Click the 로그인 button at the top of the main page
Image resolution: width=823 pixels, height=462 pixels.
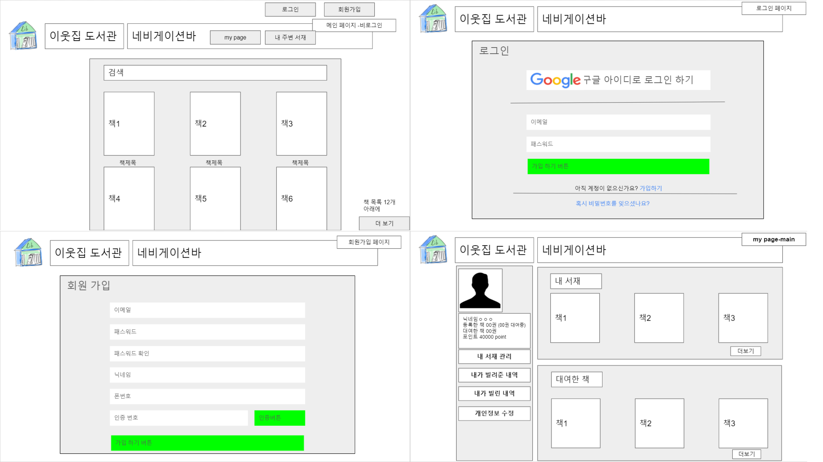coord(290,9)
